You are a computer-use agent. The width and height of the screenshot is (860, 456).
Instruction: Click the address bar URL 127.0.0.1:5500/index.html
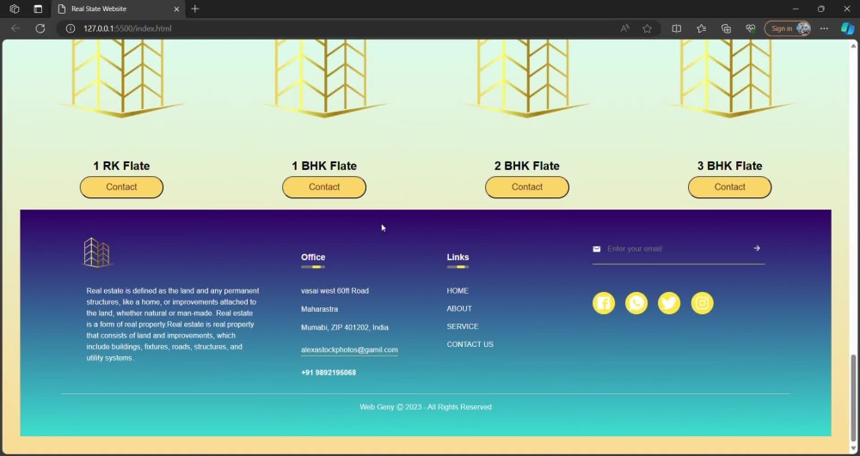tap(127, 28)
